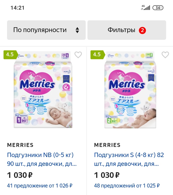Tap the 4G signal strength icon
The width and height of the screenshot is (173, 195).
[145, 8]
